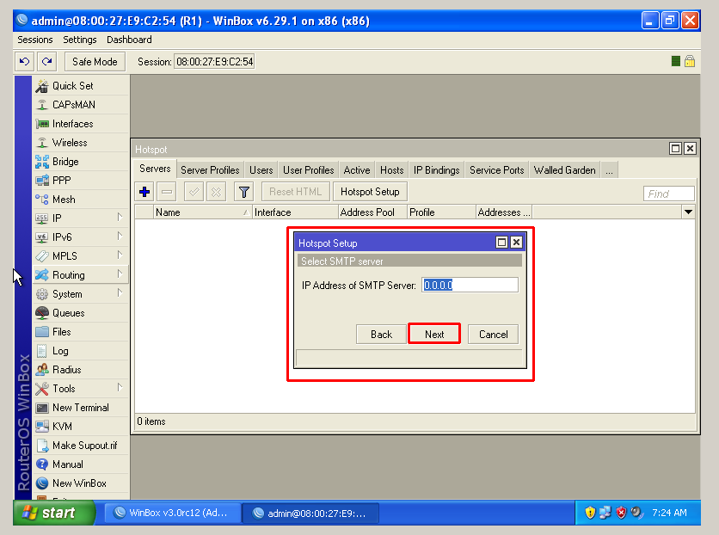Click the SMTP server IP address field
This screenshot has height=535, width=719.
coord(470,286)
